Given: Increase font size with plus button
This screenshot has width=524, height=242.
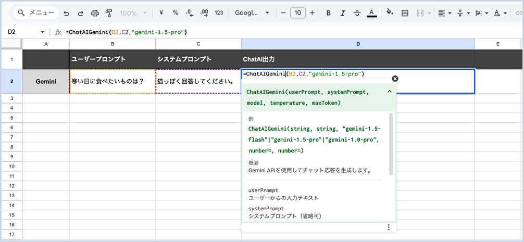Looking at the screenshot, I should tap(312, 13).
